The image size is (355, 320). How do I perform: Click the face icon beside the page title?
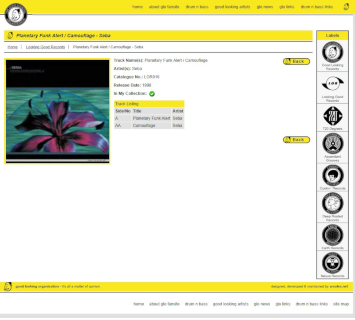pos(10,36)
